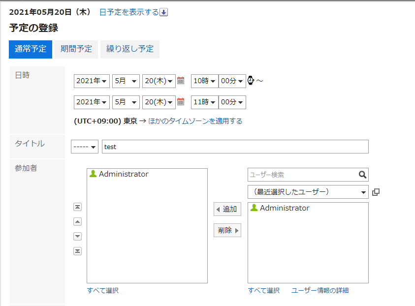This screenshot has width=415, height=306.
Task: Switch to the 繰り返し予定 tab
Action: point(130,49)
